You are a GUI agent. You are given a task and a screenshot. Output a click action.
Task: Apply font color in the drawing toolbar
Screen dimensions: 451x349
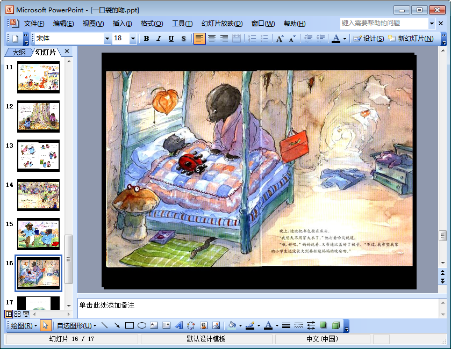coord(268,325)
